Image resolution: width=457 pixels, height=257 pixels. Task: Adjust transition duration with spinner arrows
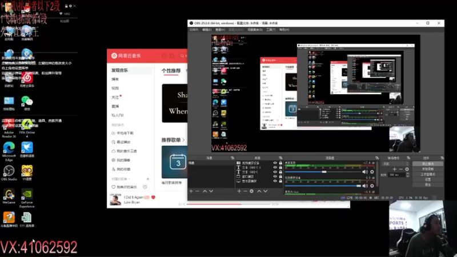[x=407, y=175]
